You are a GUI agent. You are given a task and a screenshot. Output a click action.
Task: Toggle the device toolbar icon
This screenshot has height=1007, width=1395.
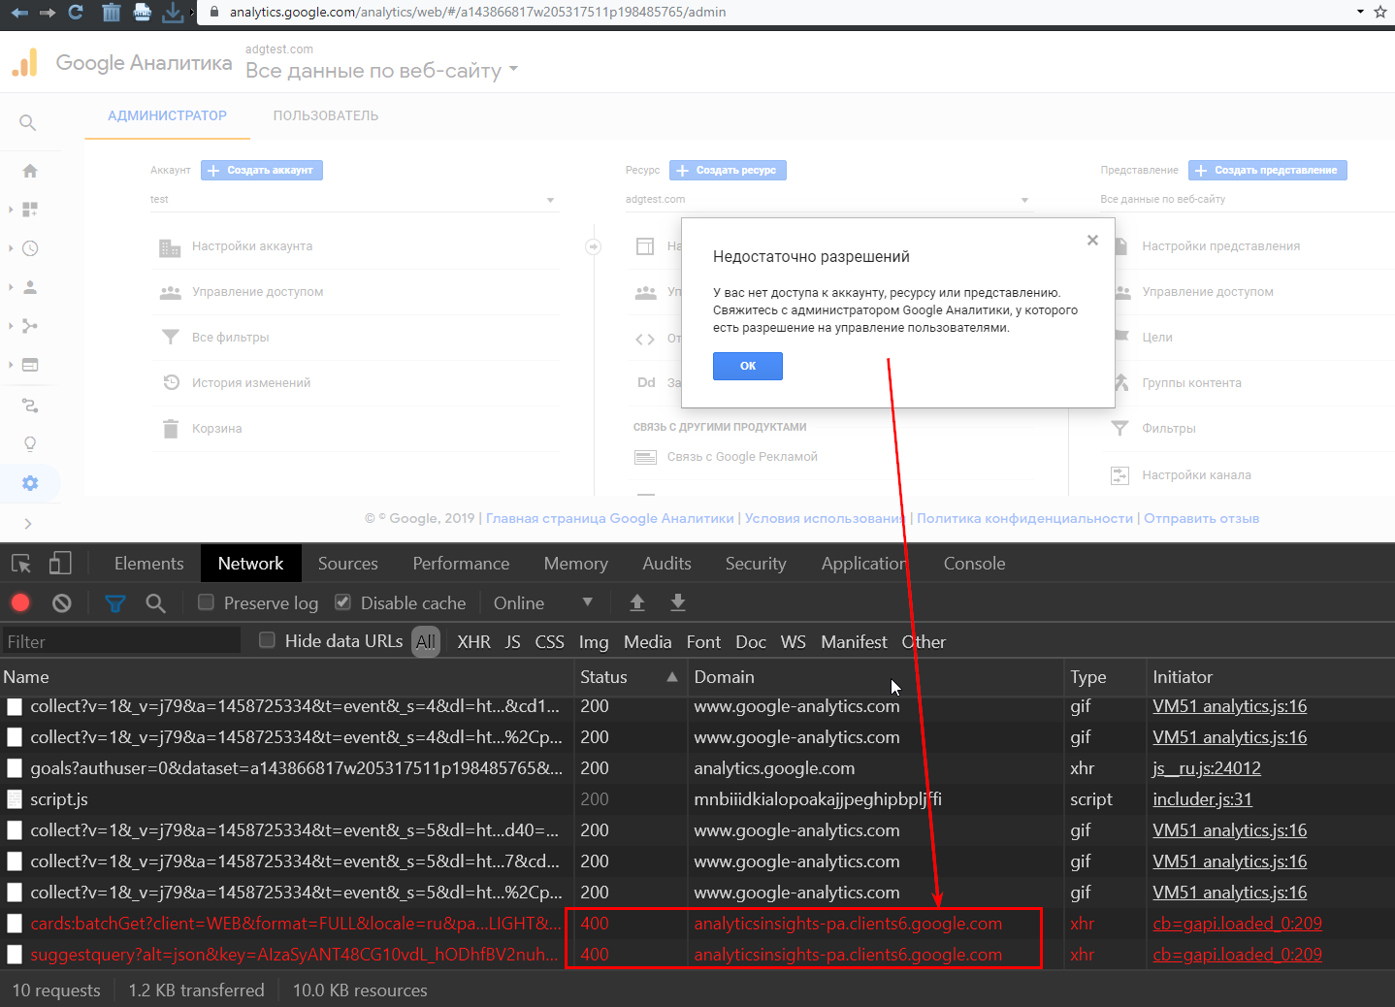[x=60, y=563]
